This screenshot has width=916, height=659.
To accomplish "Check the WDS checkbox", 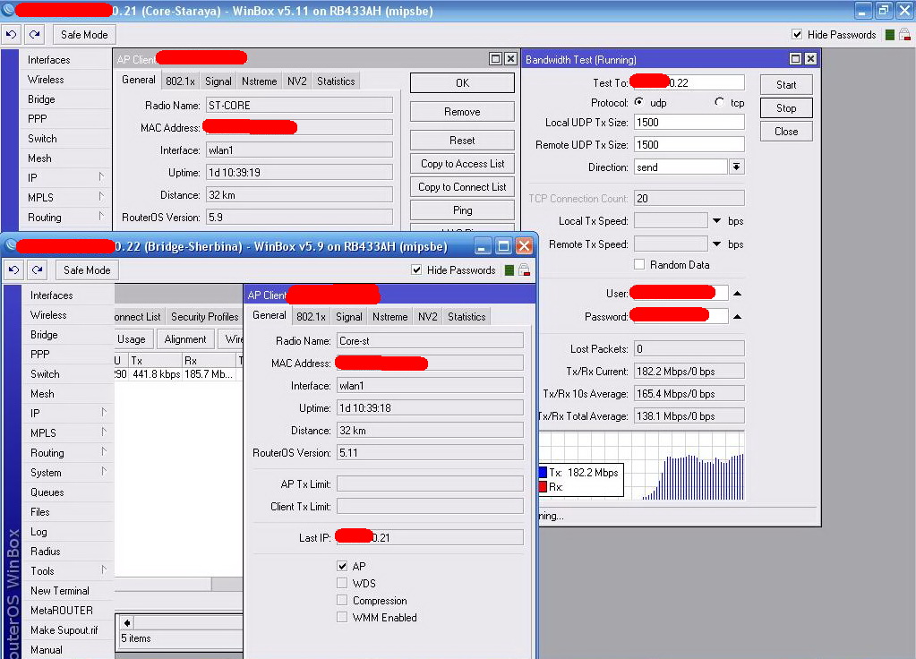I will (342, 584).
